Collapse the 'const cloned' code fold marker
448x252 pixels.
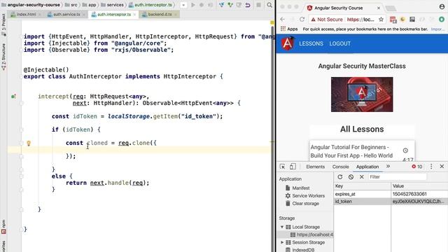tap(22, 143)
